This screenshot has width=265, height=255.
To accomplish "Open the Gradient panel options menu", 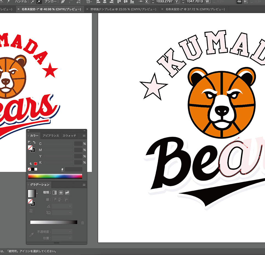I will click(84, 185).
